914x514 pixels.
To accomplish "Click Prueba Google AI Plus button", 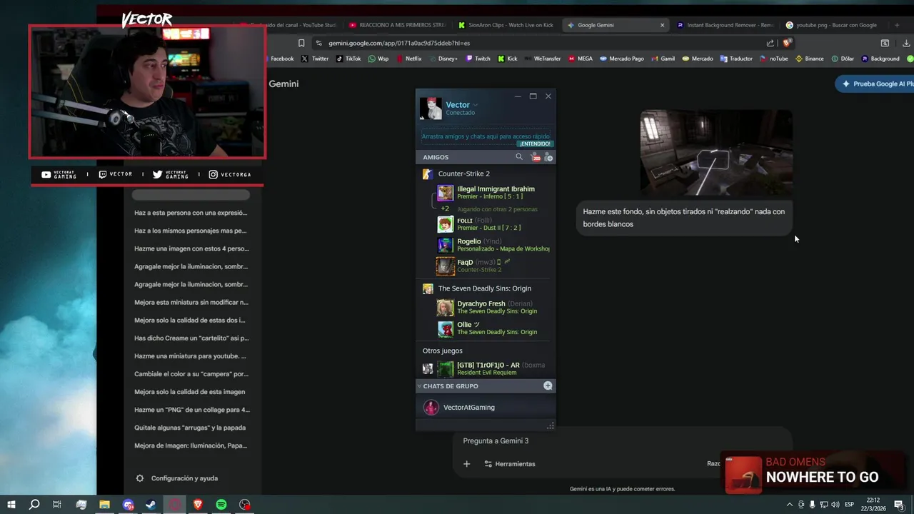I will tap(875, 84).
